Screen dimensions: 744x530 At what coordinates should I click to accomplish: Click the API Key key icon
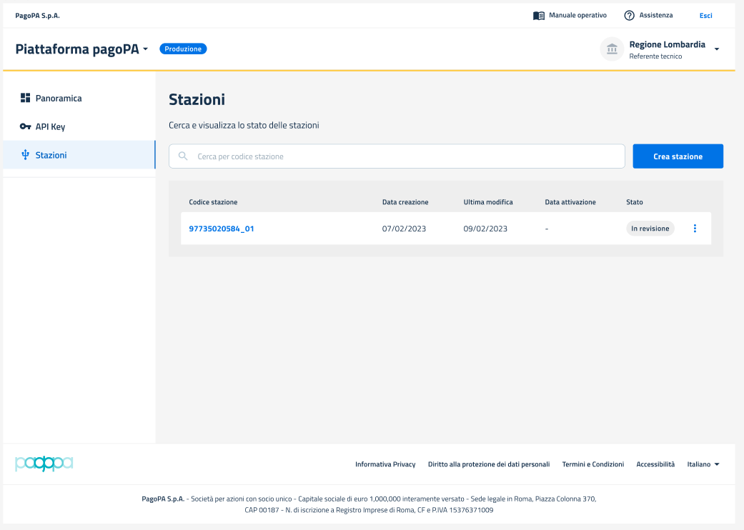(25, 126)
